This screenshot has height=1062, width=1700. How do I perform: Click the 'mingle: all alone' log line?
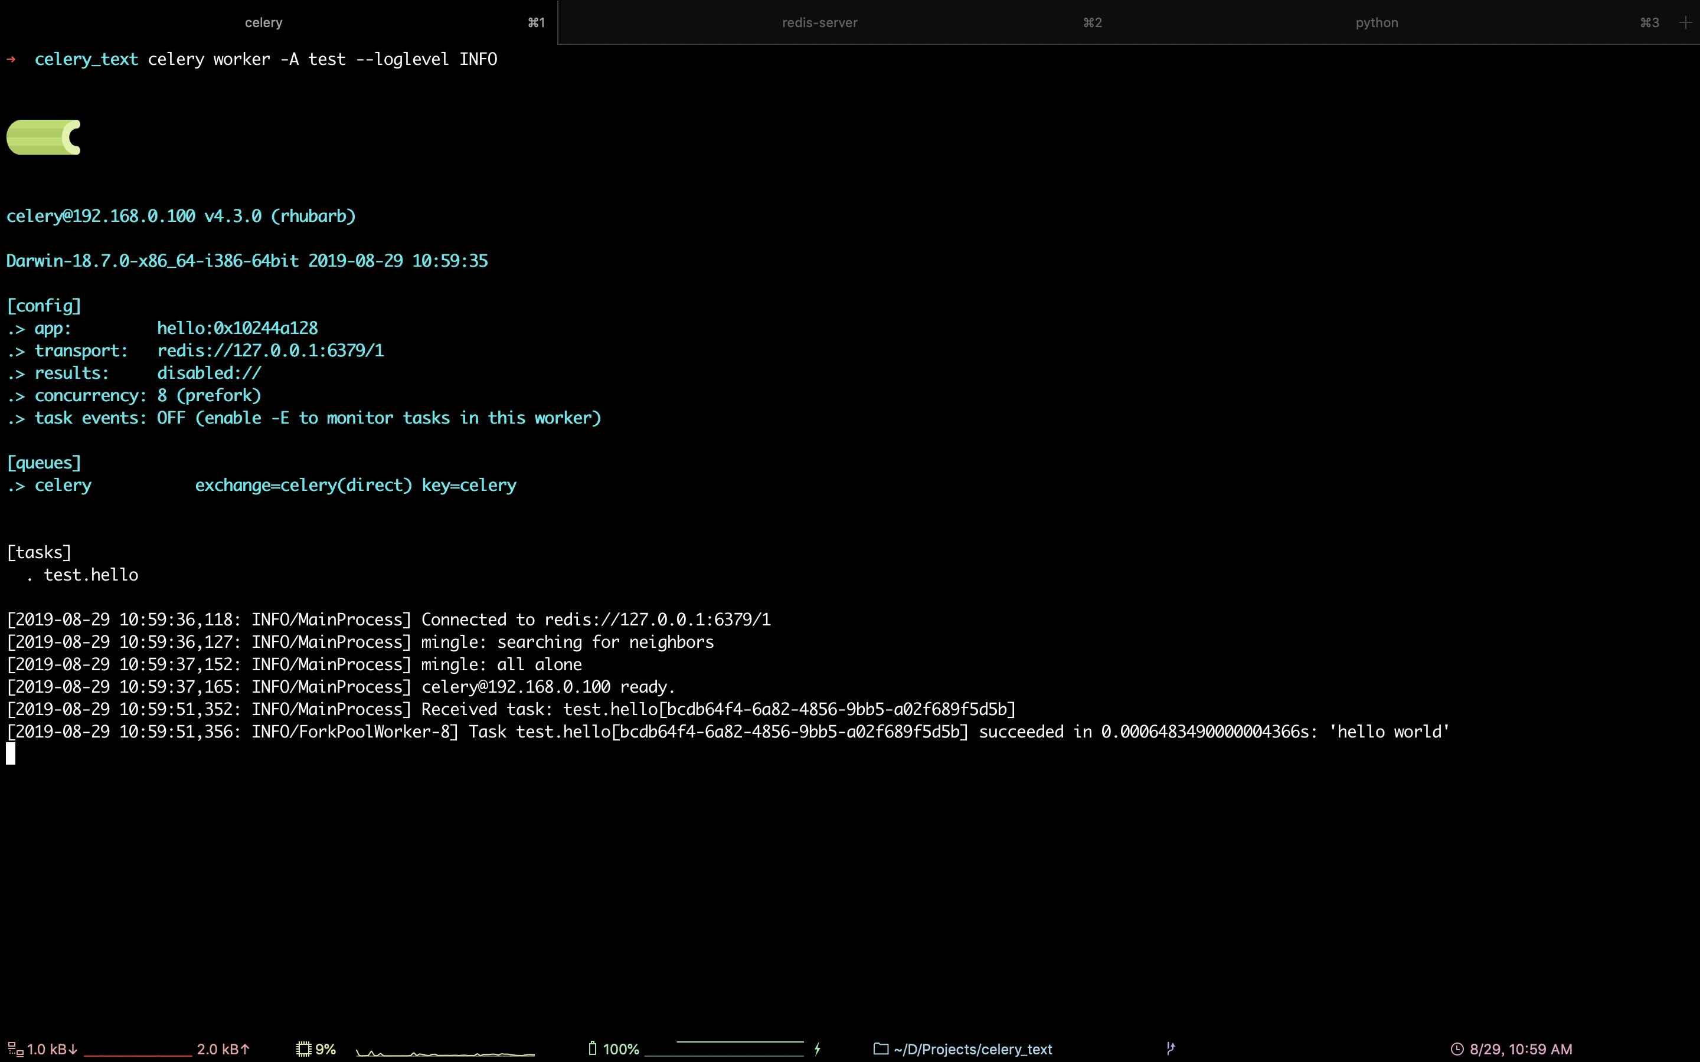click(x=295, y=664)
